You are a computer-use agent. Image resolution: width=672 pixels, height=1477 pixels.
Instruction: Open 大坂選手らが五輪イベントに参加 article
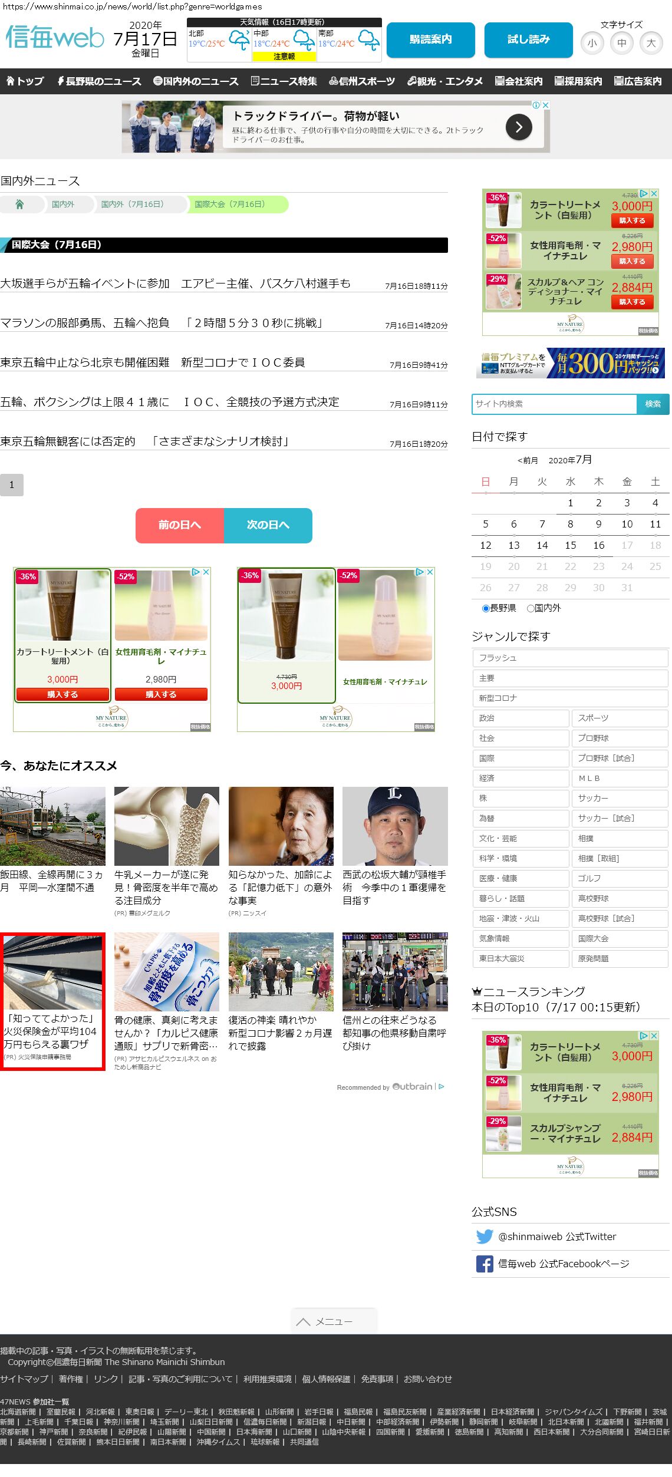175,283
